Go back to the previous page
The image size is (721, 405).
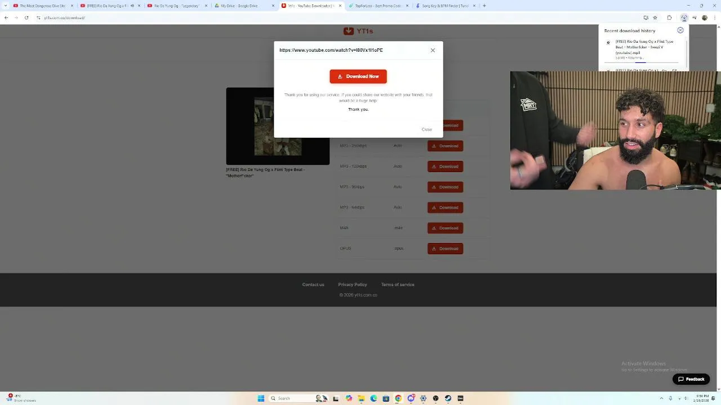pos(6,17)
